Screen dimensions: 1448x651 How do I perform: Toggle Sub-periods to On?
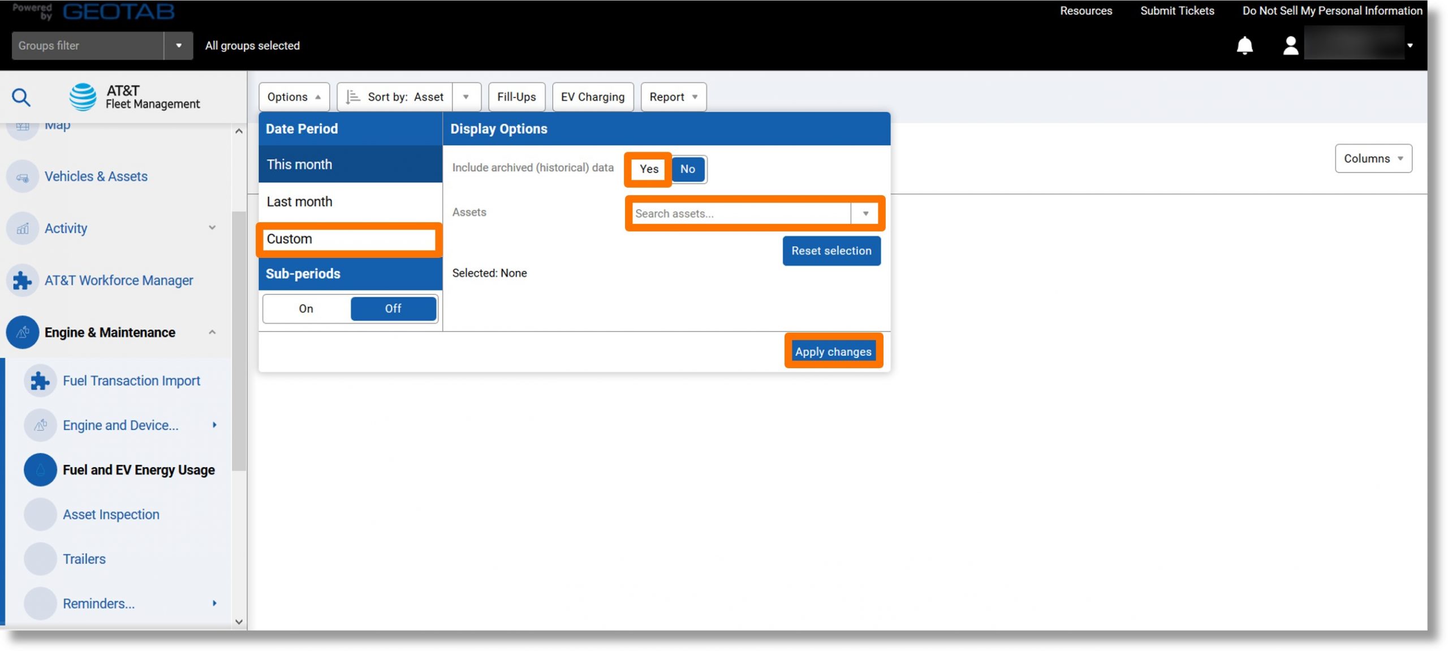coord(305,308)
